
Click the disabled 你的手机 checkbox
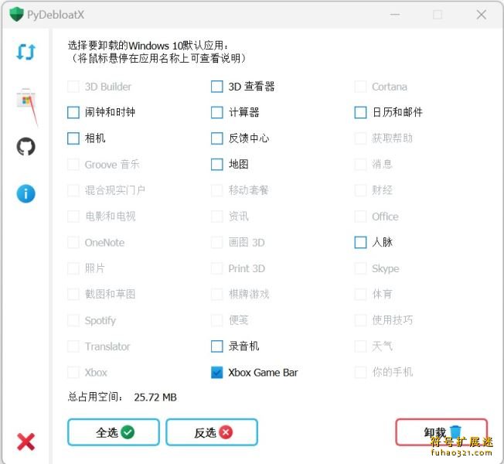360,372
